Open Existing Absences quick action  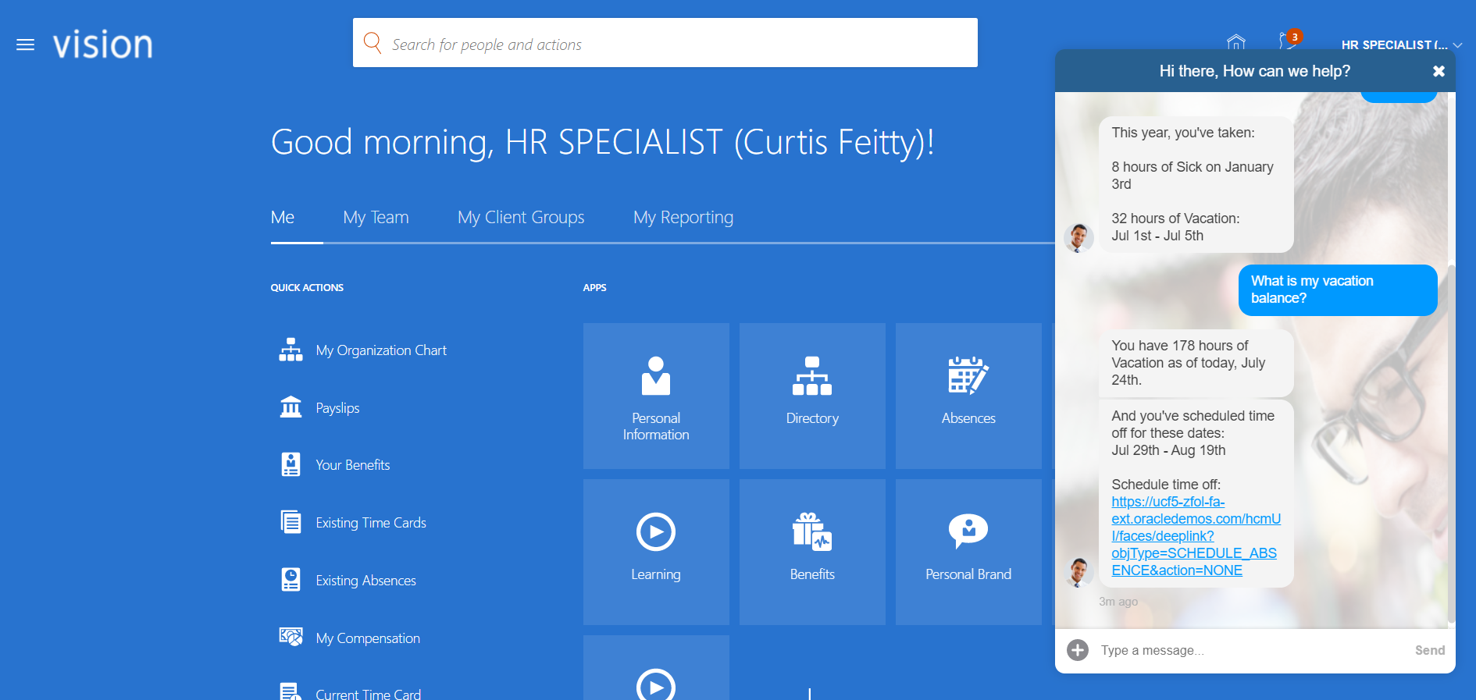click(x=365, y=581)
